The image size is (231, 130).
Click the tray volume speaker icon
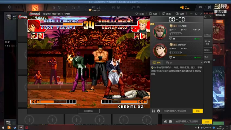[207, 128]
